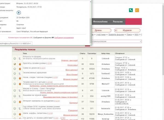The image size is (164, 120).
Task: Click the status circle for the 'Вопросы по форуму' row
Action: [15, 59]
